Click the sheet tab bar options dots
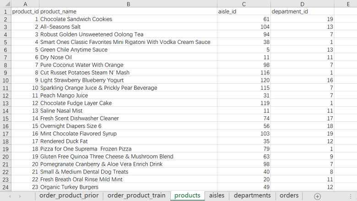Screen dimensions: 357x201 click(351, 196)
